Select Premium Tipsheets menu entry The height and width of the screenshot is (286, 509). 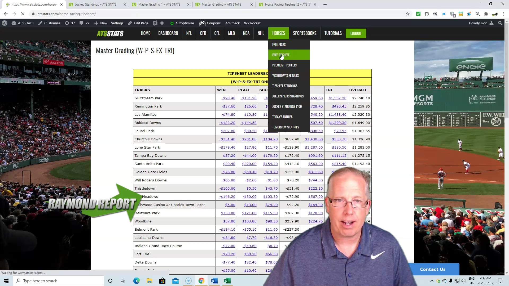coord(284,65)
